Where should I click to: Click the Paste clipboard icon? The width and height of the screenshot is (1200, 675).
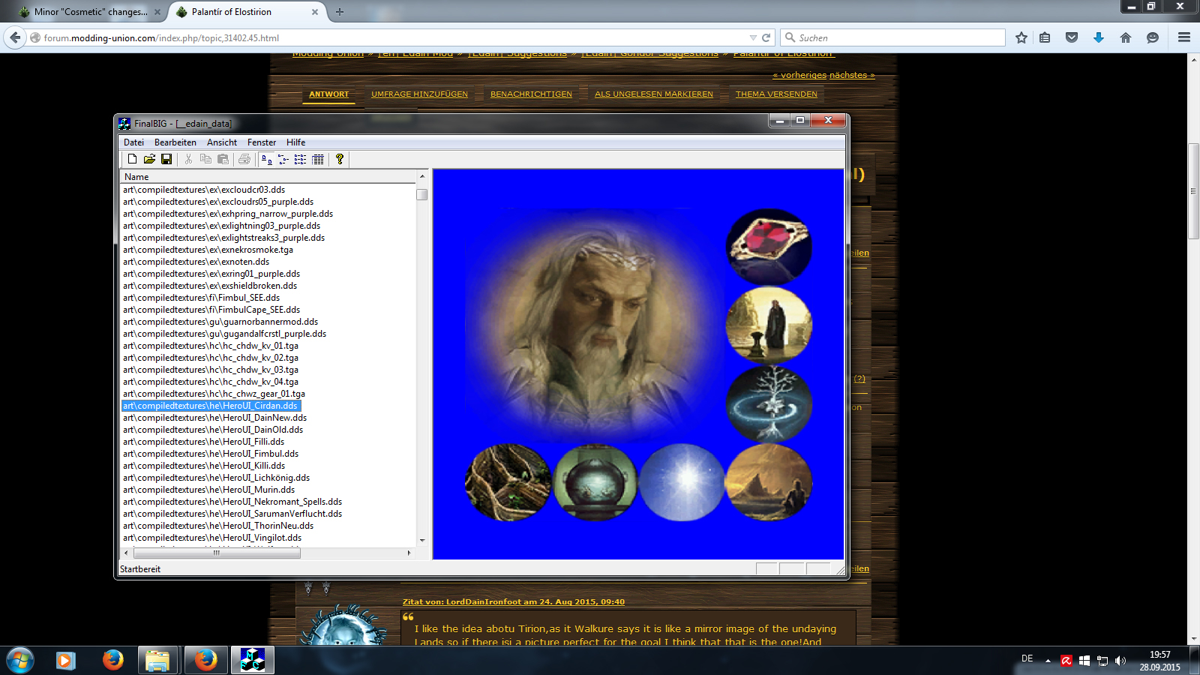223,159
